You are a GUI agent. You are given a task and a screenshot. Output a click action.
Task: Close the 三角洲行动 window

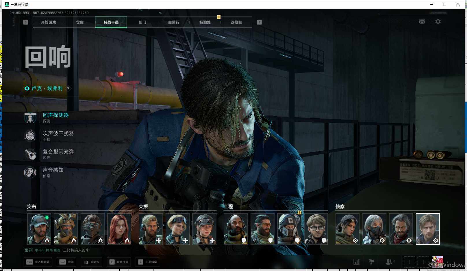point(458,4)
